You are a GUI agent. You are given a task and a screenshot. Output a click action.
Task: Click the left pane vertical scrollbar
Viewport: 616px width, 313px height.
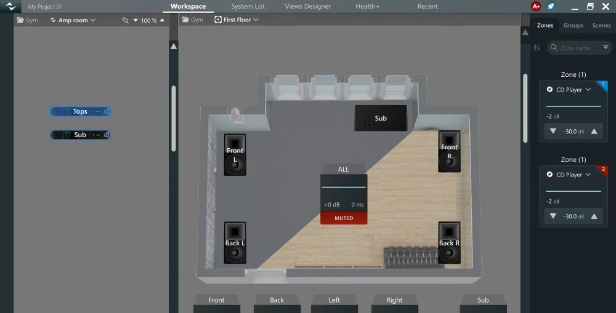coord(174,119)
